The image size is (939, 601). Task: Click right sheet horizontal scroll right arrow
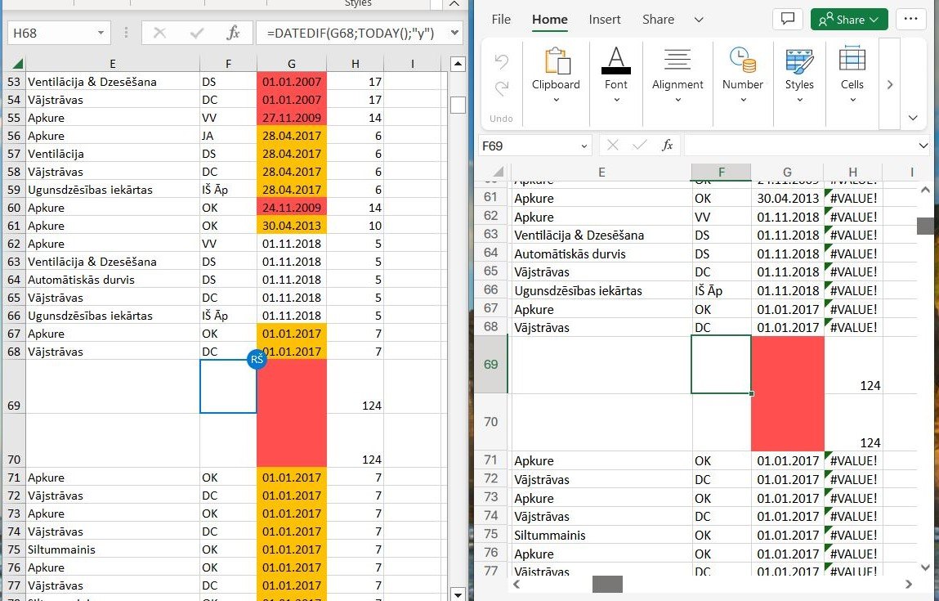pos(909,584)
